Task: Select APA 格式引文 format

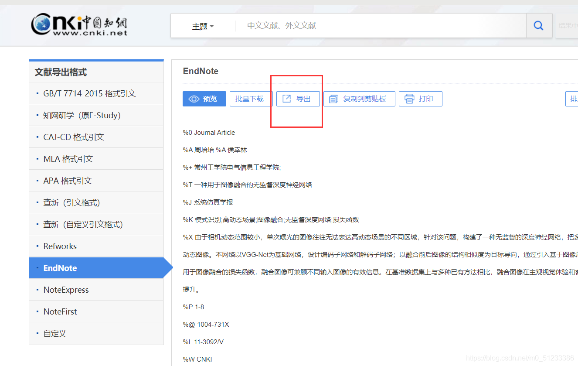Action: tap(96, 181)
